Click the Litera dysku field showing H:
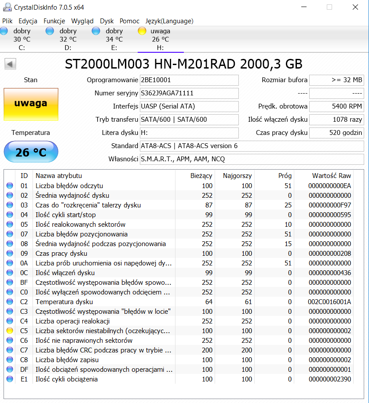The image size is (369, 403). click(189, 133)
